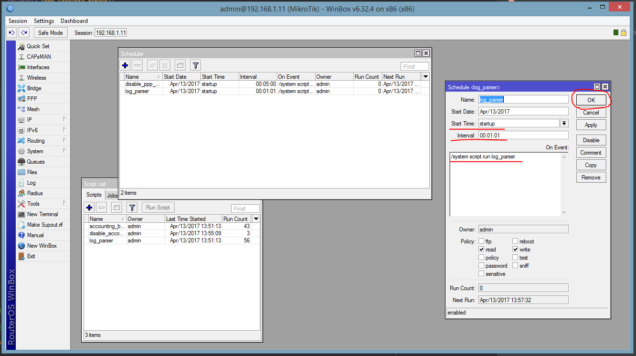Screen dimensions: 636x356
Task: Expand the Routing submenu in sidebar
Action: pyautogui.click(x=64, y=140)
